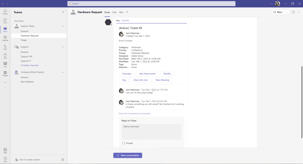303x164 pixels.
Task: Open manage teams settings gear
Action: (63, 160)
